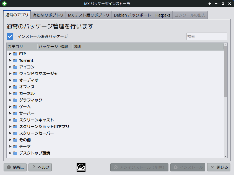This screenshot has height=175, width=234.
Task: Click アンインストール (削除) button
Action: pos(139,167)
